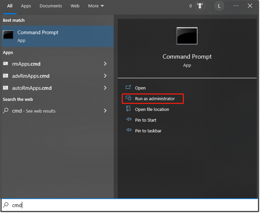This screenshot has height=213, width=260.
Task: Open the More dropdown filter
Action: coord(96,6)
